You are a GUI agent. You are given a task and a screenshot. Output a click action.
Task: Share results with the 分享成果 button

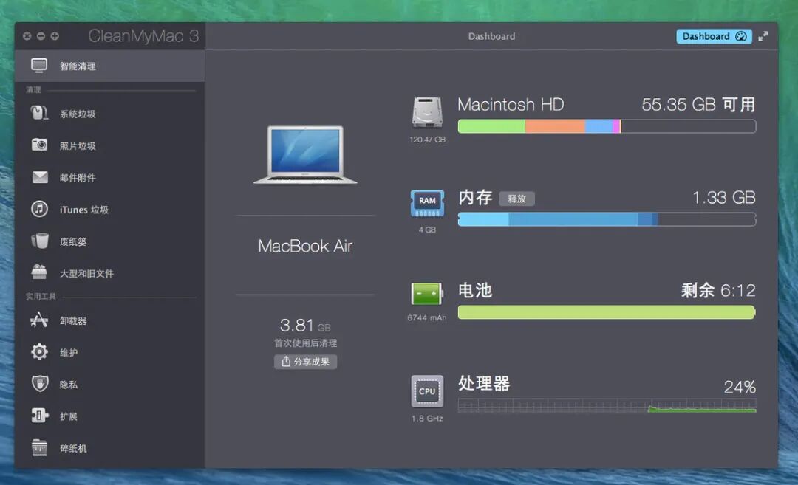(305, 362)
